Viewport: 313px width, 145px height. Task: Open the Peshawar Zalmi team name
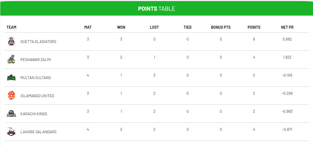tap(36, 60)
